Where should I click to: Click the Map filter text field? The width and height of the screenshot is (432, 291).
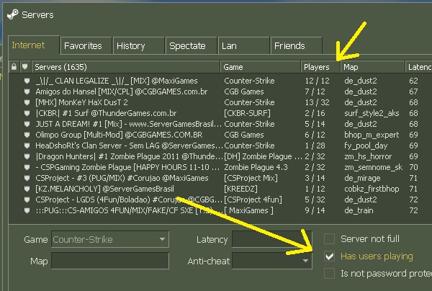(x=110, y=261)
